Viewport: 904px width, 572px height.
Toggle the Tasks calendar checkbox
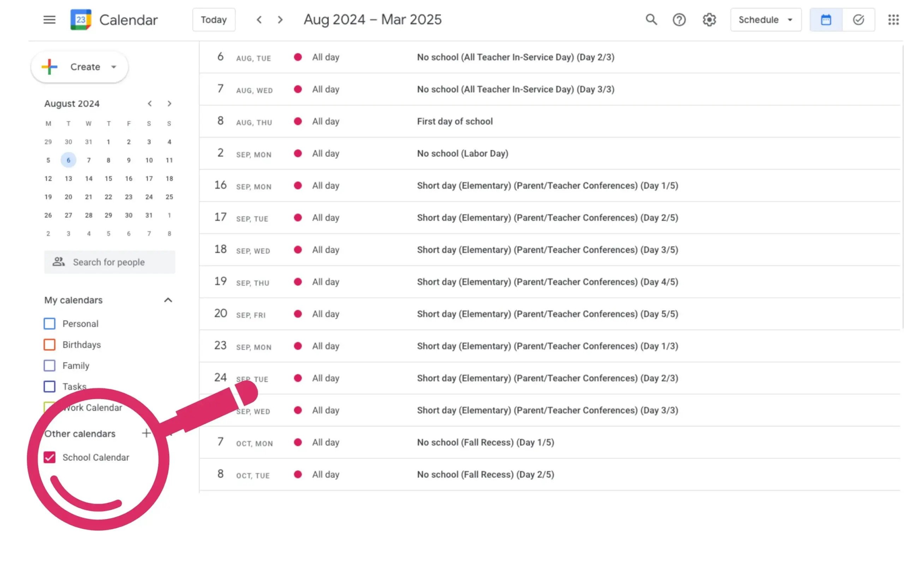pyautogui.click(x=49, y=387)
